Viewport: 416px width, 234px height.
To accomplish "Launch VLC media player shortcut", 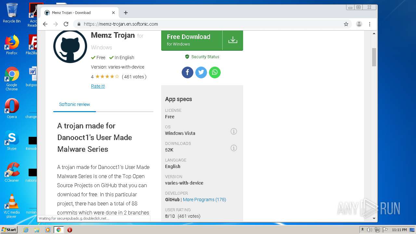I will point(12,206).
